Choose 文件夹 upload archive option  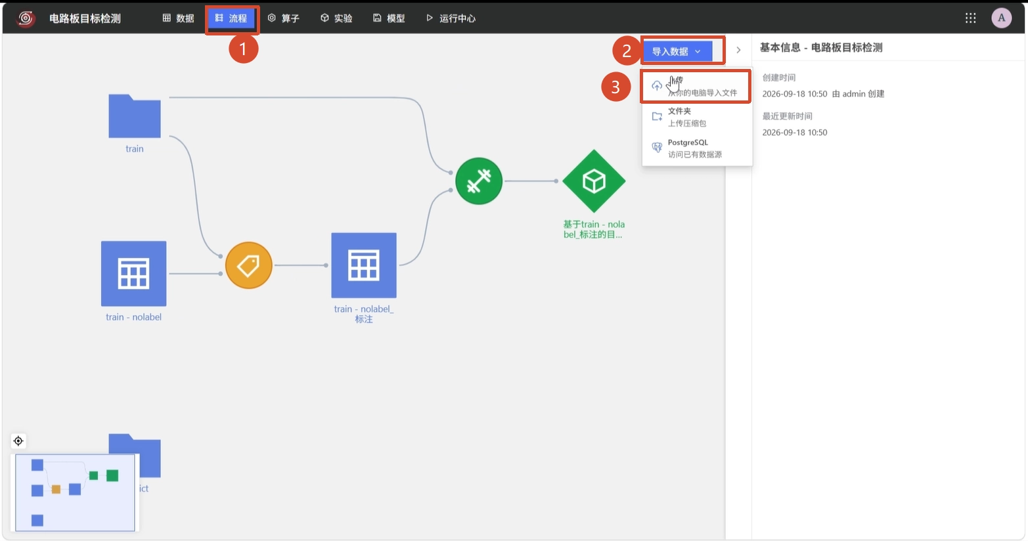(696, 117)
